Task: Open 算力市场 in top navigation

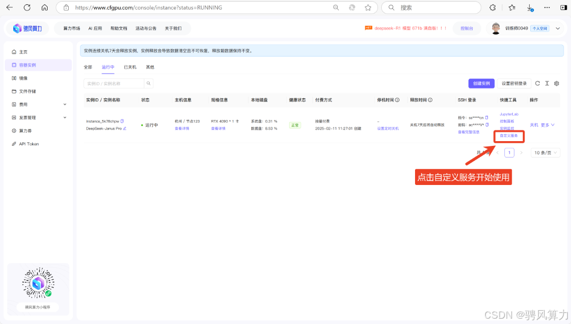Action: tap(72, 29)
